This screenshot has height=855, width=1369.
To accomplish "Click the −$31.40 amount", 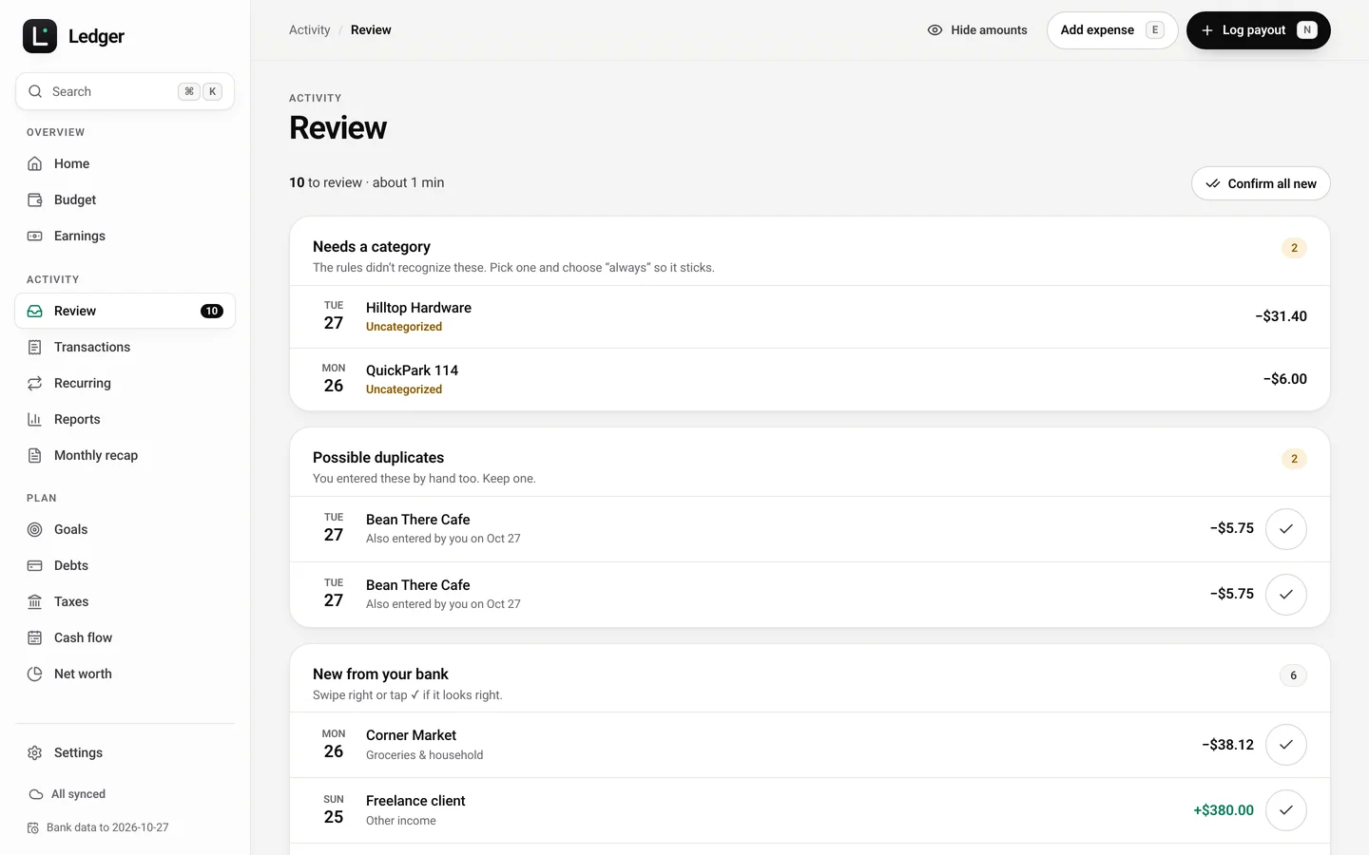I will click(x=1281, y=316).
